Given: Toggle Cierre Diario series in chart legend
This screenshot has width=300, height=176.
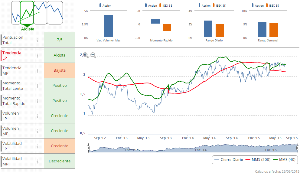Looking at the screenshot, I should [x=228, y=160].
